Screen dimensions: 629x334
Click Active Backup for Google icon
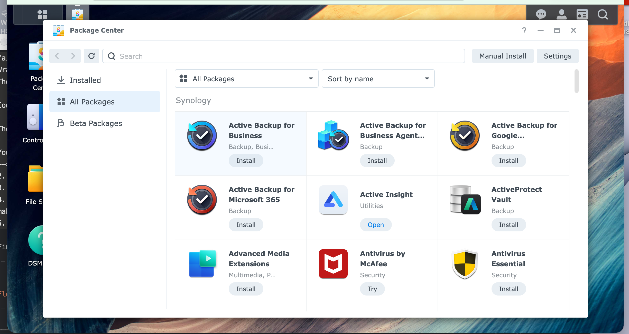(x=465, y=136)
